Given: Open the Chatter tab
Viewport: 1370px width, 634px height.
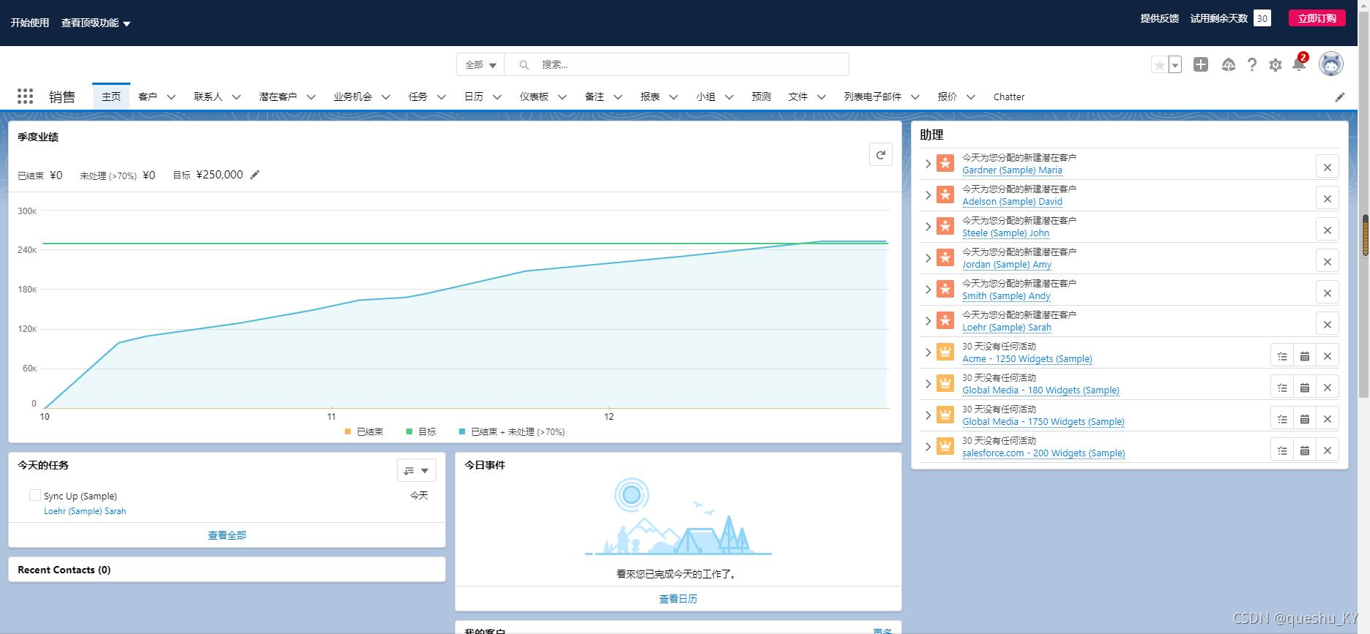Looking at the screenshot, I should tap(1009, 97).
